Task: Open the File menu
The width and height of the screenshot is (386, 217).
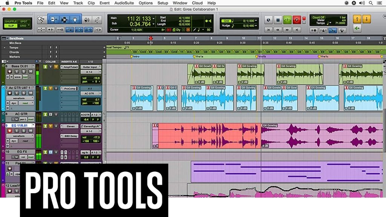Action: 40,3
